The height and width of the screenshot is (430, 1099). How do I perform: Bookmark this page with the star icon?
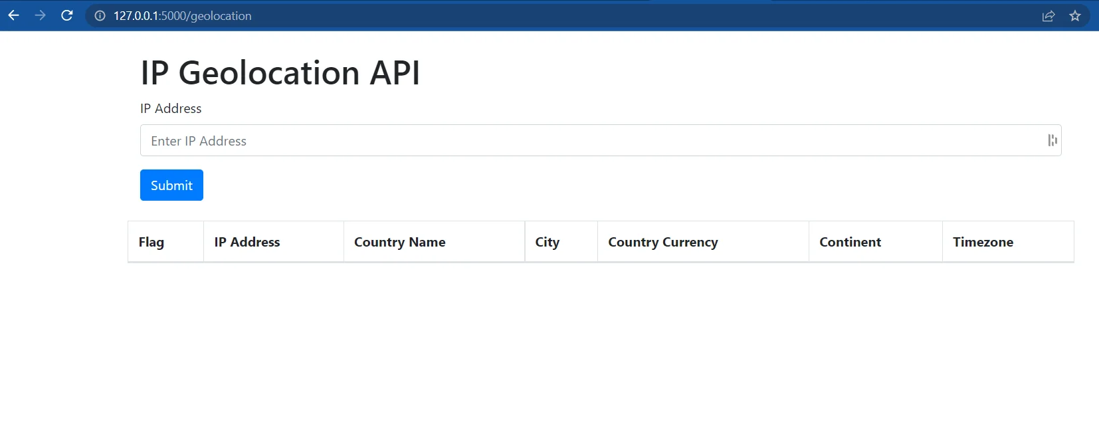point(1075,16)
